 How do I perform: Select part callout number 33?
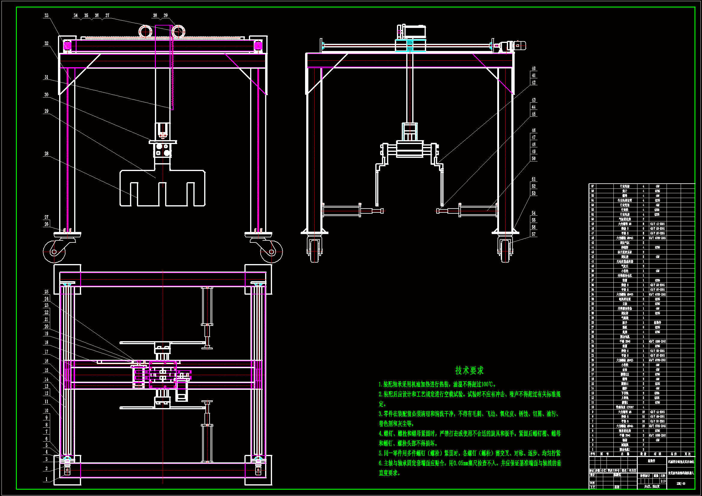point(47,16)
